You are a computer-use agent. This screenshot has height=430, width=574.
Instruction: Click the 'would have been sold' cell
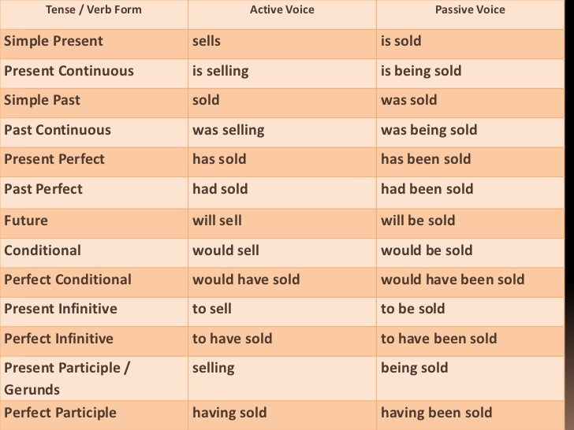click(x=453, y=280)
